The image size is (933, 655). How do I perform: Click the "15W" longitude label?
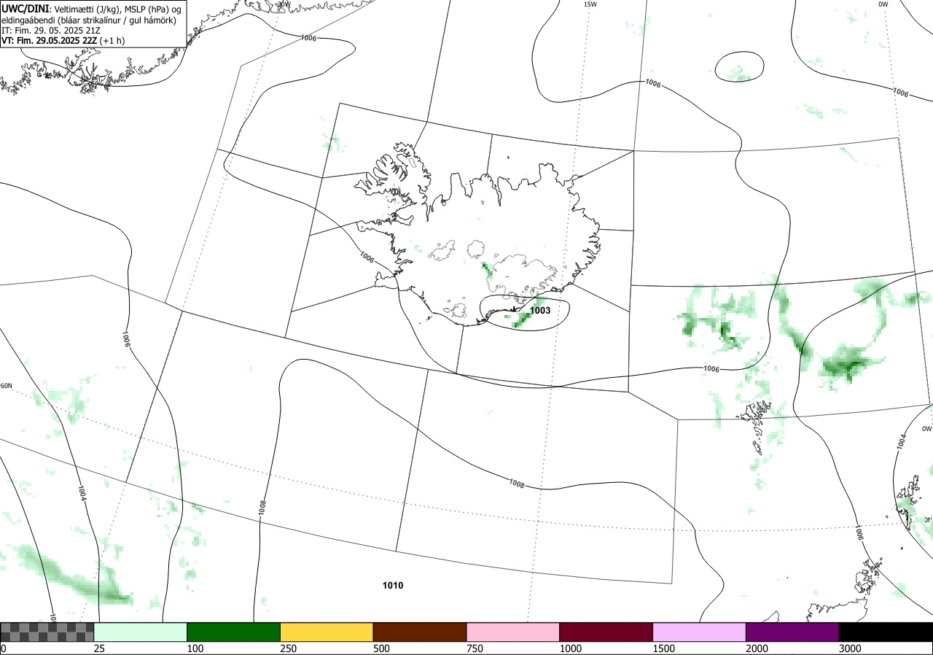point(590,4)
